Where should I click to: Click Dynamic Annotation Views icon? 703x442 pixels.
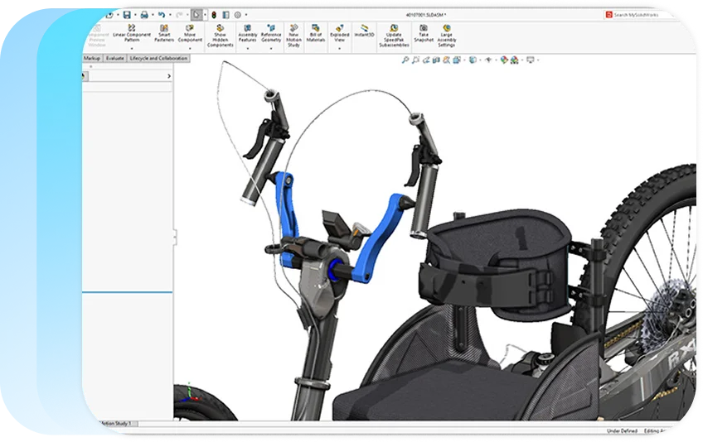pyautogui.click(x=447, y=60)
